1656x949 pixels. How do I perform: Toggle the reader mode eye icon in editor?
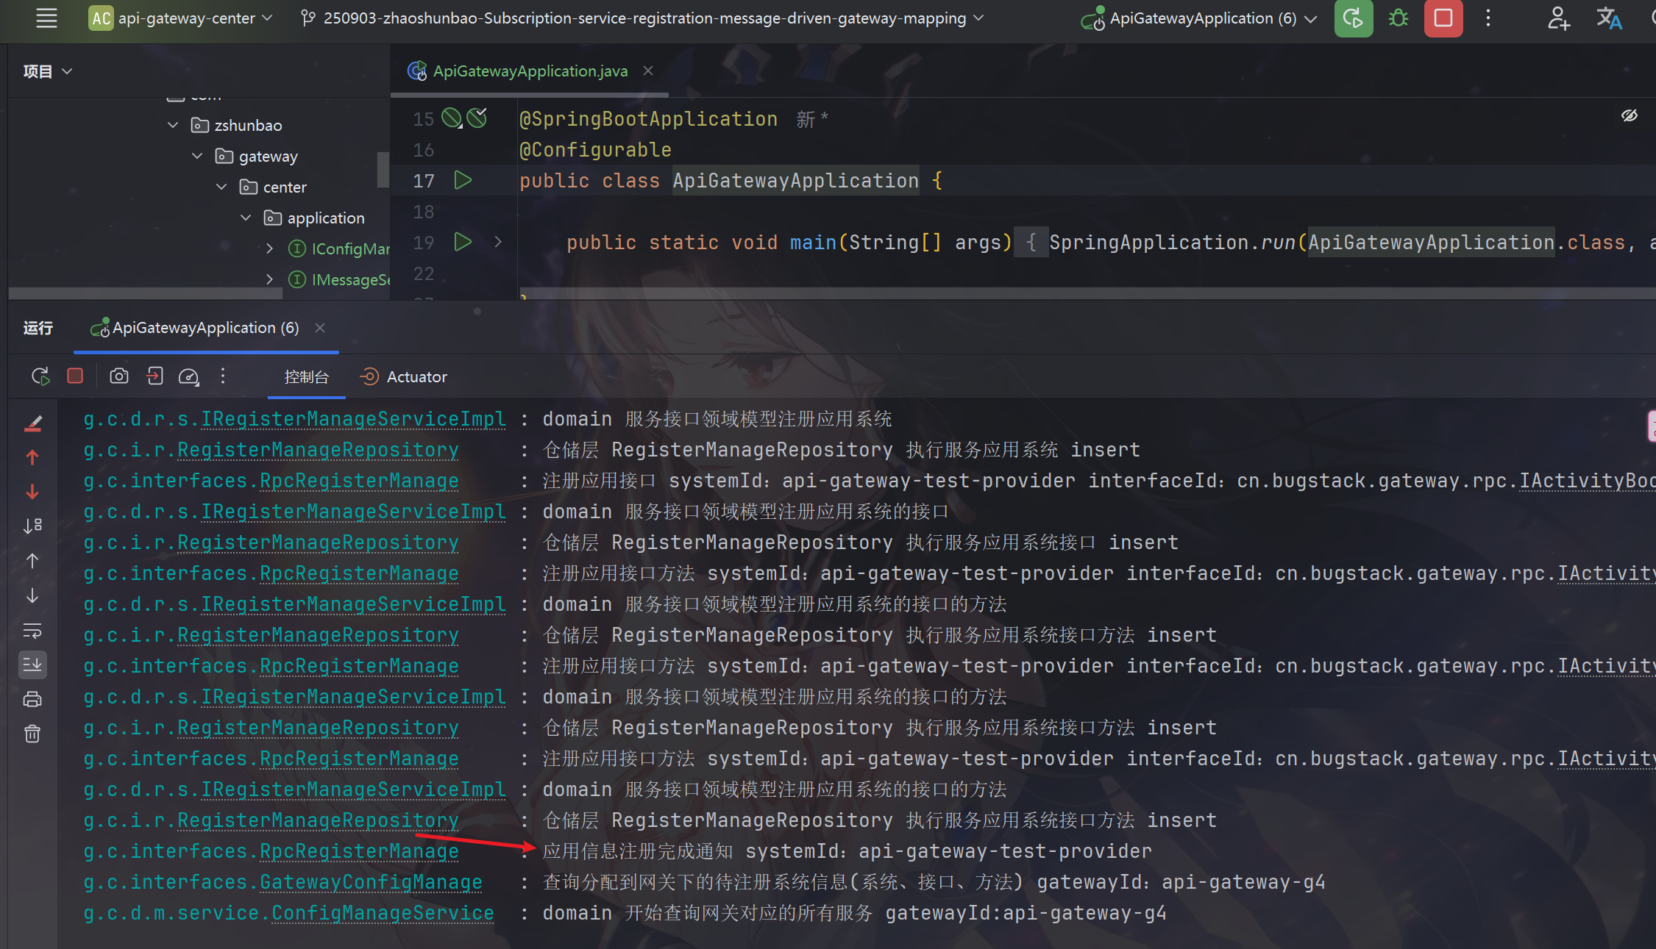click(x=1630, y=115)
